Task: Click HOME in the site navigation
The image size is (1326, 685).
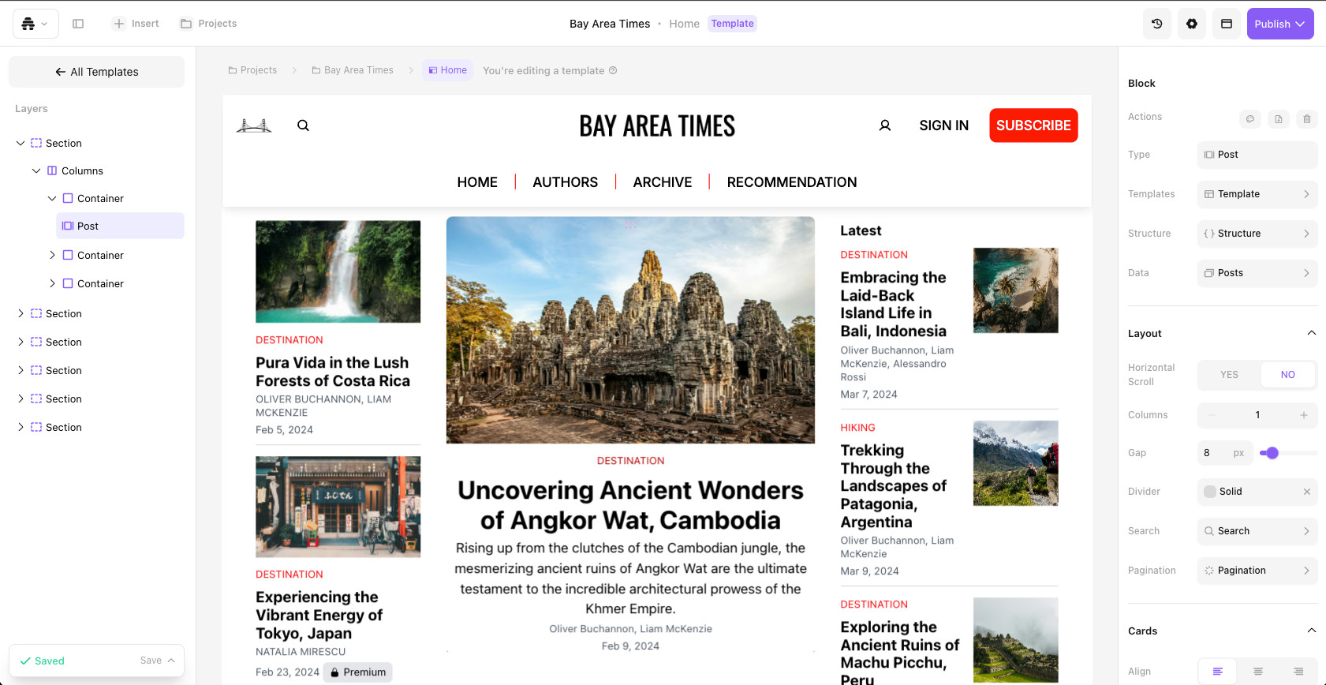Action: (477, 182)
